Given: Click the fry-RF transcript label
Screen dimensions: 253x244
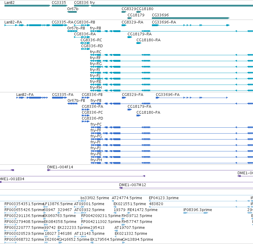Looking at the screenshot, I should (95, 58).
